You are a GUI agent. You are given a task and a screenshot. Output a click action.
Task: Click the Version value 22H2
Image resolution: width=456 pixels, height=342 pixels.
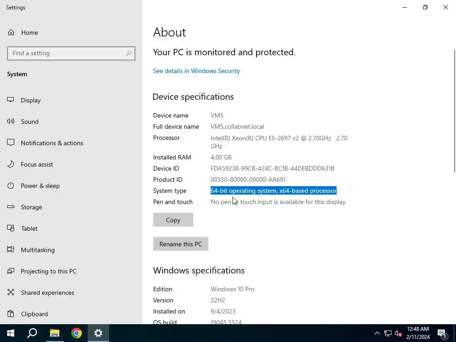pos(218,300)
